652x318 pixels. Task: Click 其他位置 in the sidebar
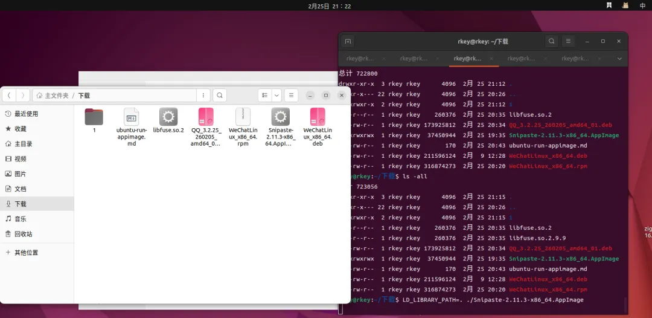pyautogui.click(x=37, y=252)
